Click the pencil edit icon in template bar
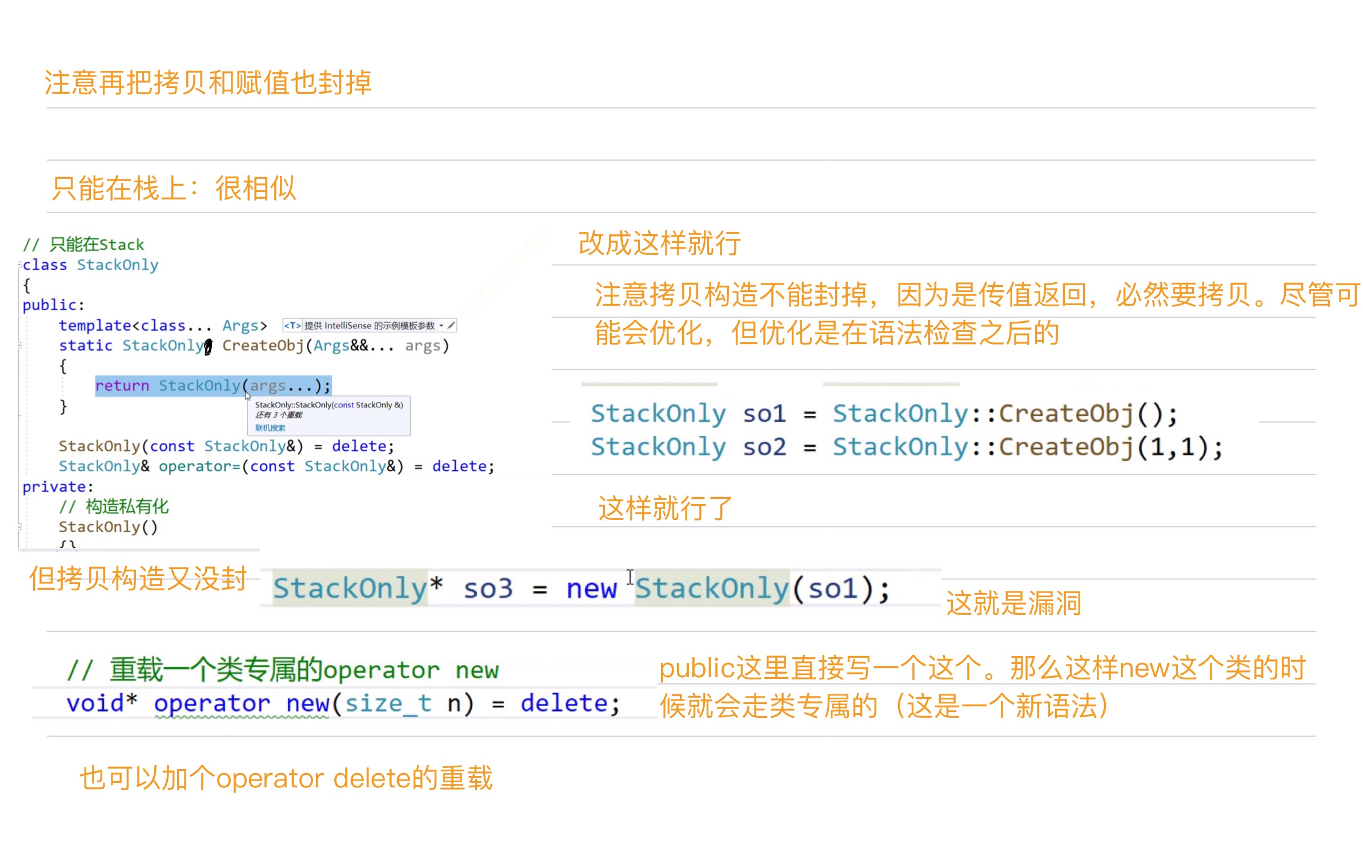The width and height of the screenshot is (1363, 852). (451, 326)
